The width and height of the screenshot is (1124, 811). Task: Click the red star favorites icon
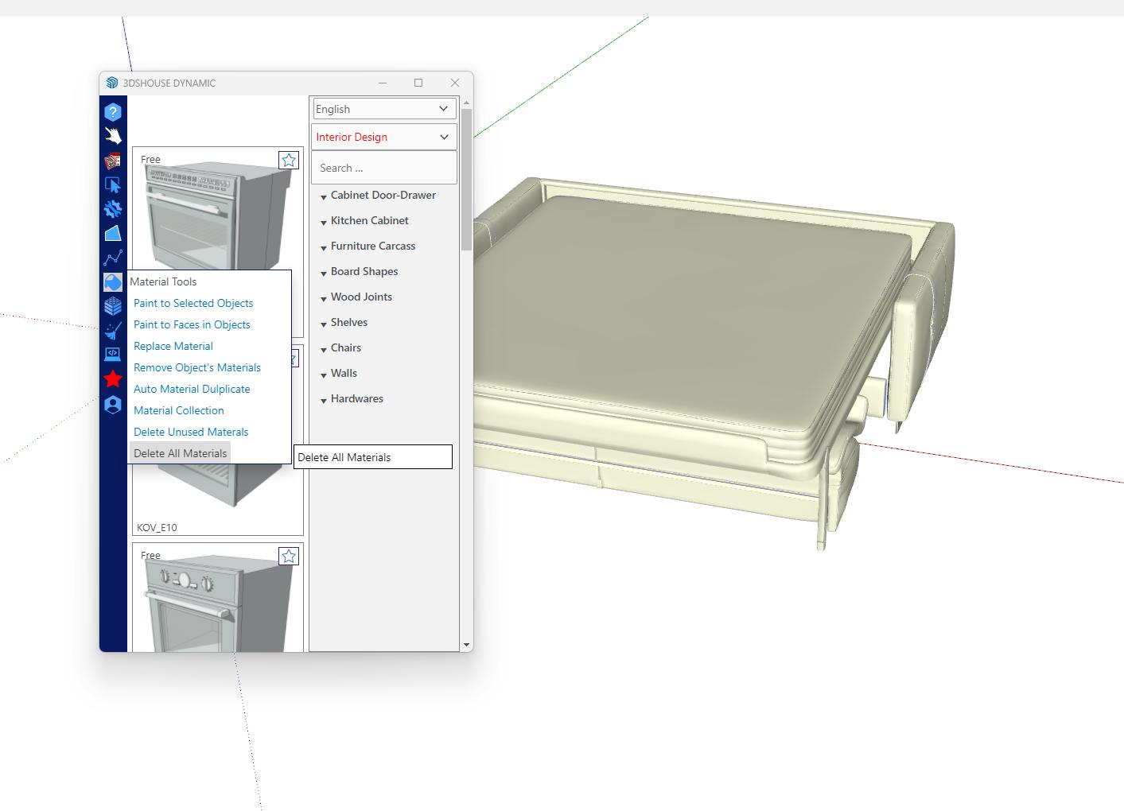pyautogui.click(x=113, y=379)
